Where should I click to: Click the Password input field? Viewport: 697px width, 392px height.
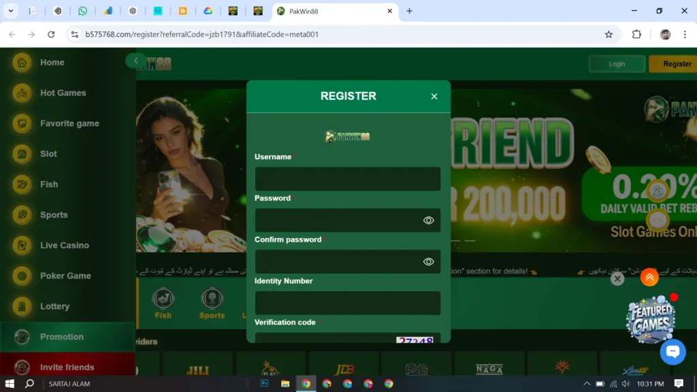(348, 220)
